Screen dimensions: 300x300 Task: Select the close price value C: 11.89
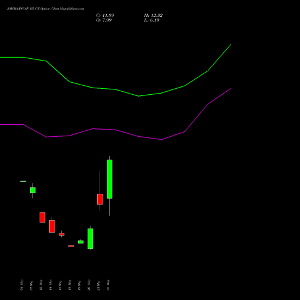(x=105, y=16)
